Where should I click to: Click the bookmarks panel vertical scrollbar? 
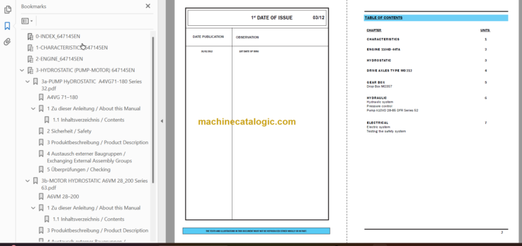(153, 110)
